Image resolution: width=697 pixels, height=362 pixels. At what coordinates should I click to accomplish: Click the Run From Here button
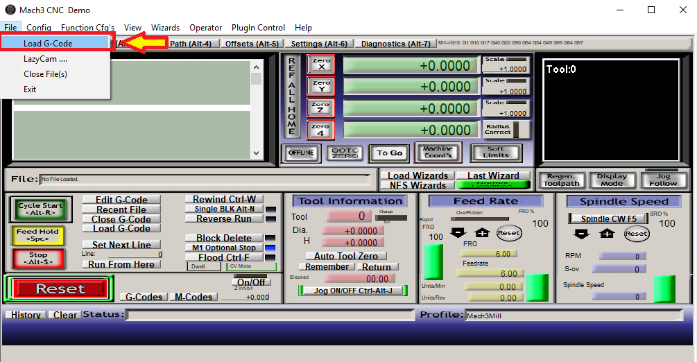(121, 264)
